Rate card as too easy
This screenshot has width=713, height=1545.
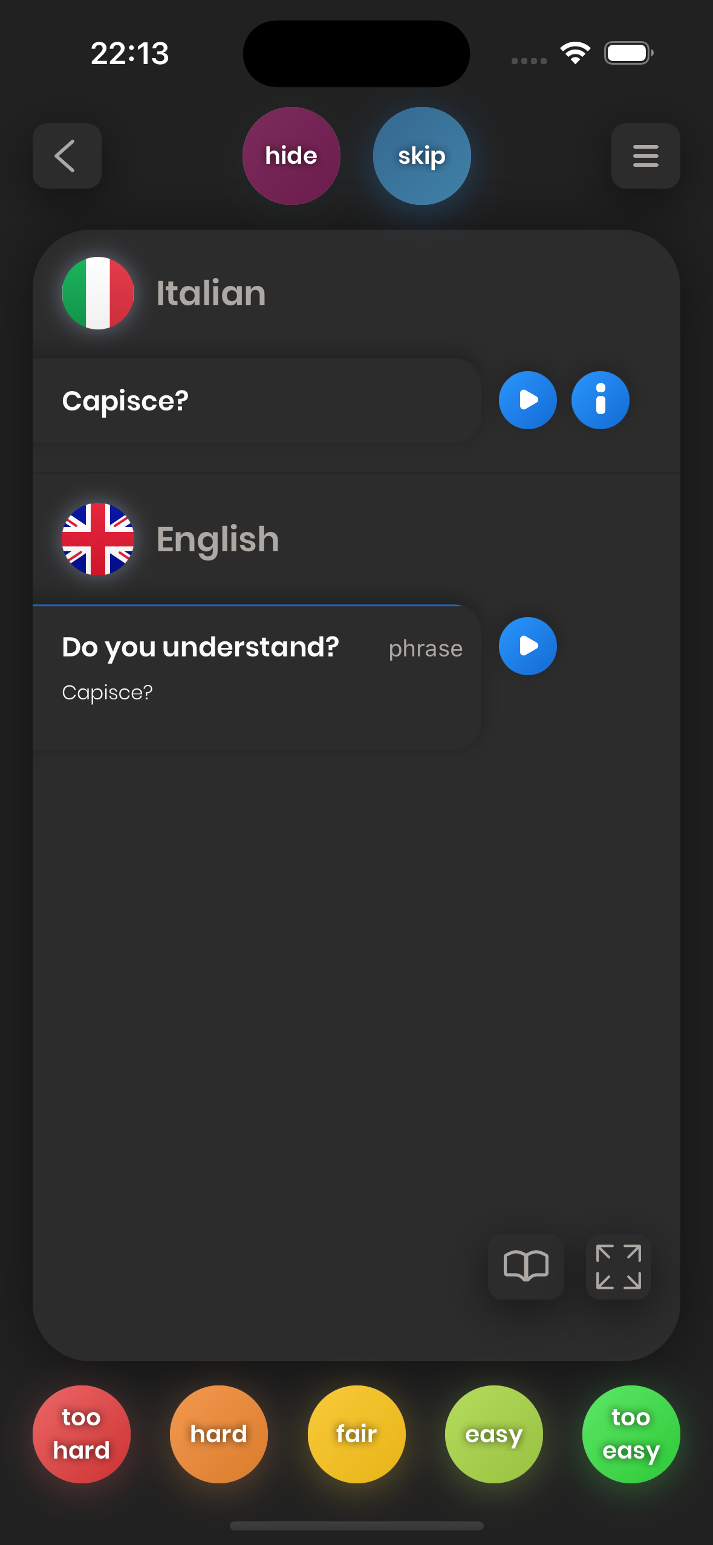pos(631,1434)
